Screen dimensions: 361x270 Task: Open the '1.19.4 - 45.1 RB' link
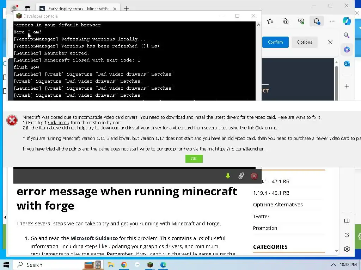(x=271, y=193)
